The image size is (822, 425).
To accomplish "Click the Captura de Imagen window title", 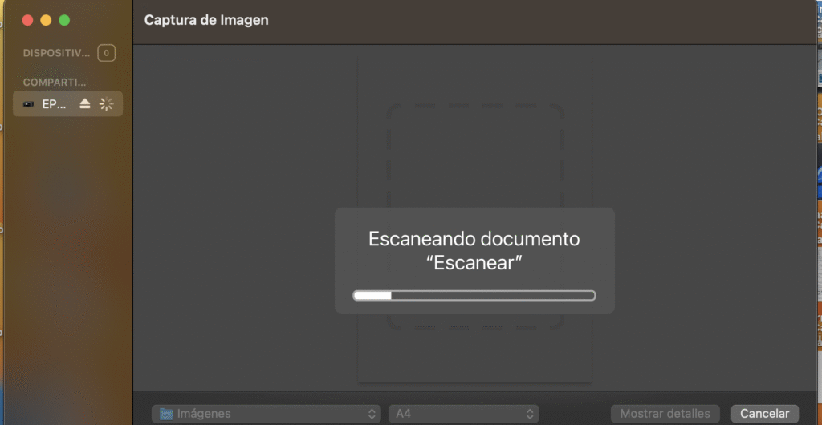I will coord(206,20).
